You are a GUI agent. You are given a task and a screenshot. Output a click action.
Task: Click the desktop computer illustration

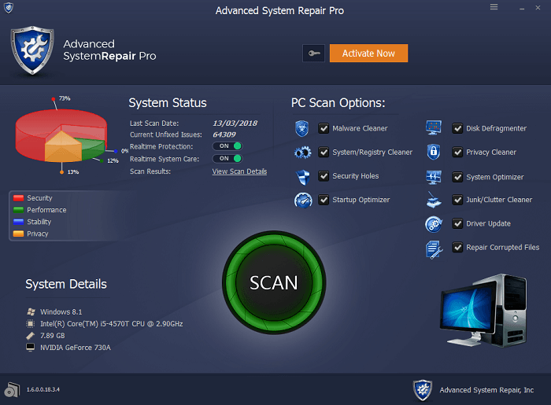pyautogui.click(x=483, y=311)
